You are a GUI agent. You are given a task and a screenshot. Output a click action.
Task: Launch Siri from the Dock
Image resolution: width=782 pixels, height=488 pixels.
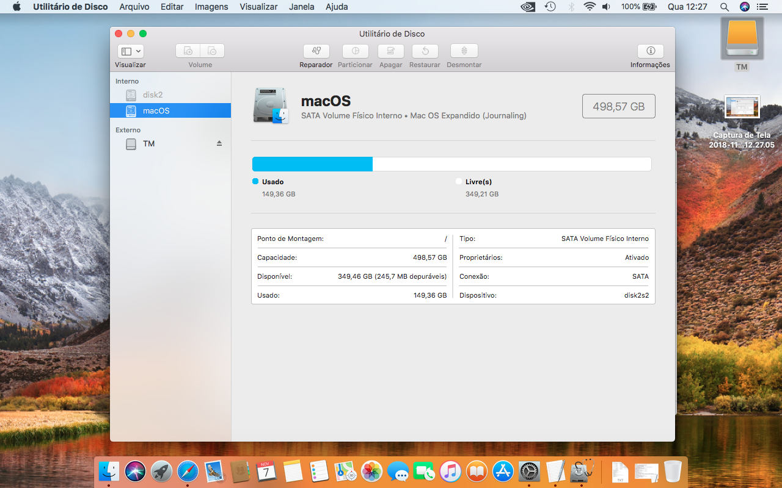pos(135,471)
